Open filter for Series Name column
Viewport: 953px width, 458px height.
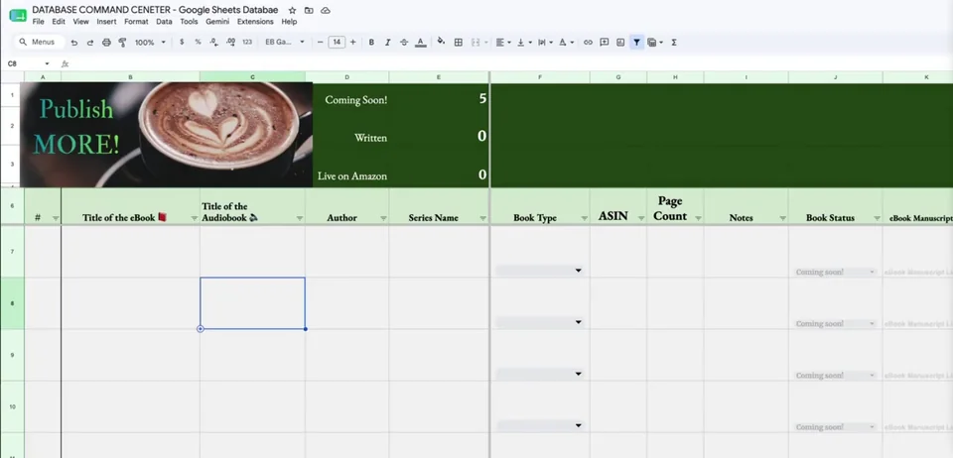pyautogui.click(x=483, y=218)
